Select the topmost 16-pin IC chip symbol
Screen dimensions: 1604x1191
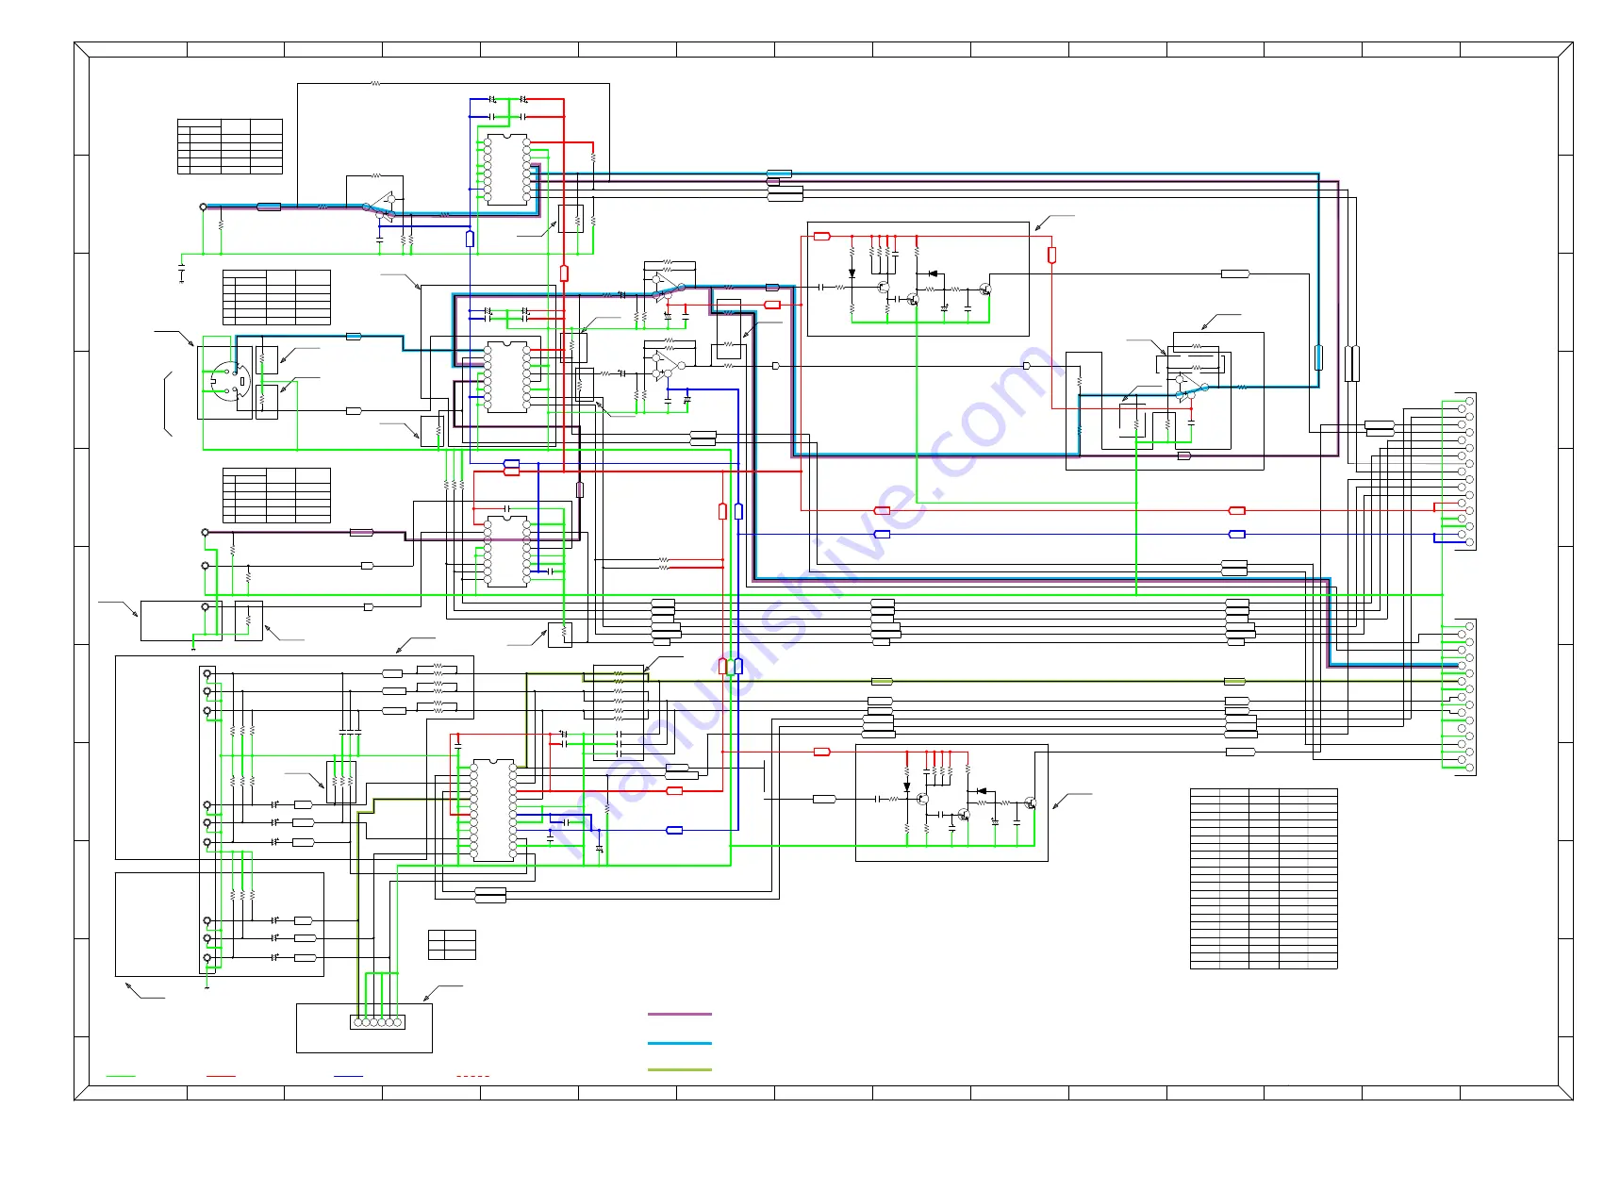507,170
